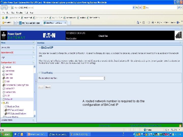This screenshot has height=137, width=183.
Task: Expand the Device Data accordion section
Action: pyautogui.click(x=34, y=47)
